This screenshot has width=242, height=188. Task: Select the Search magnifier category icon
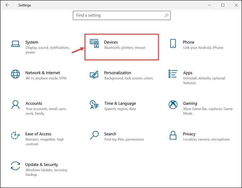pos(94,135)
